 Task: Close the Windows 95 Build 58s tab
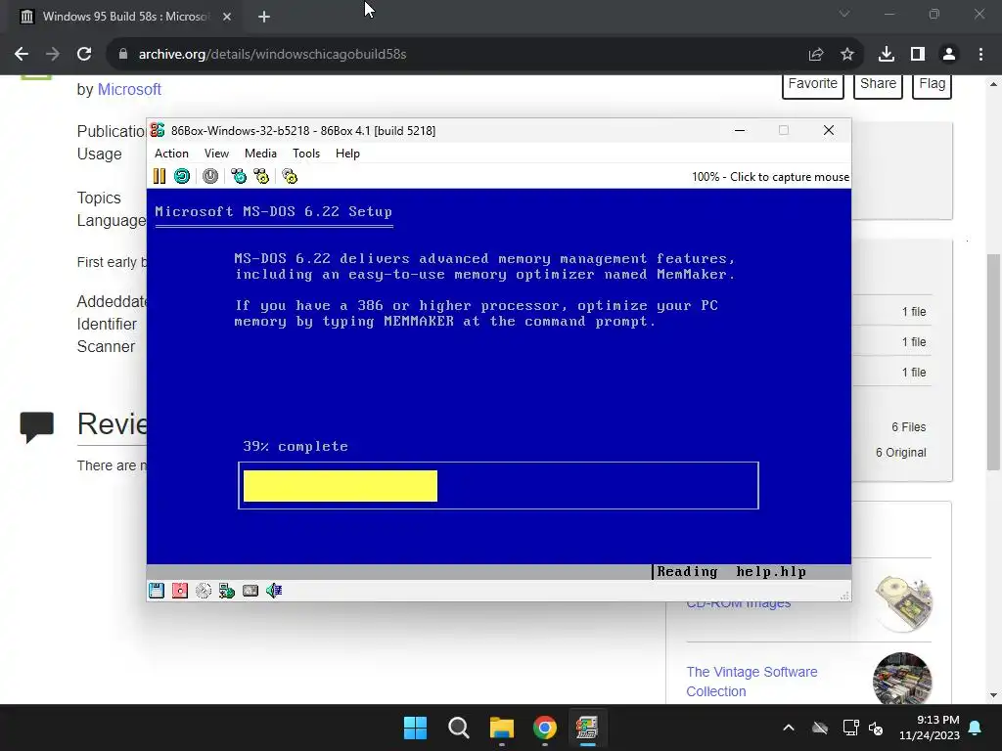tap(227, 17)
